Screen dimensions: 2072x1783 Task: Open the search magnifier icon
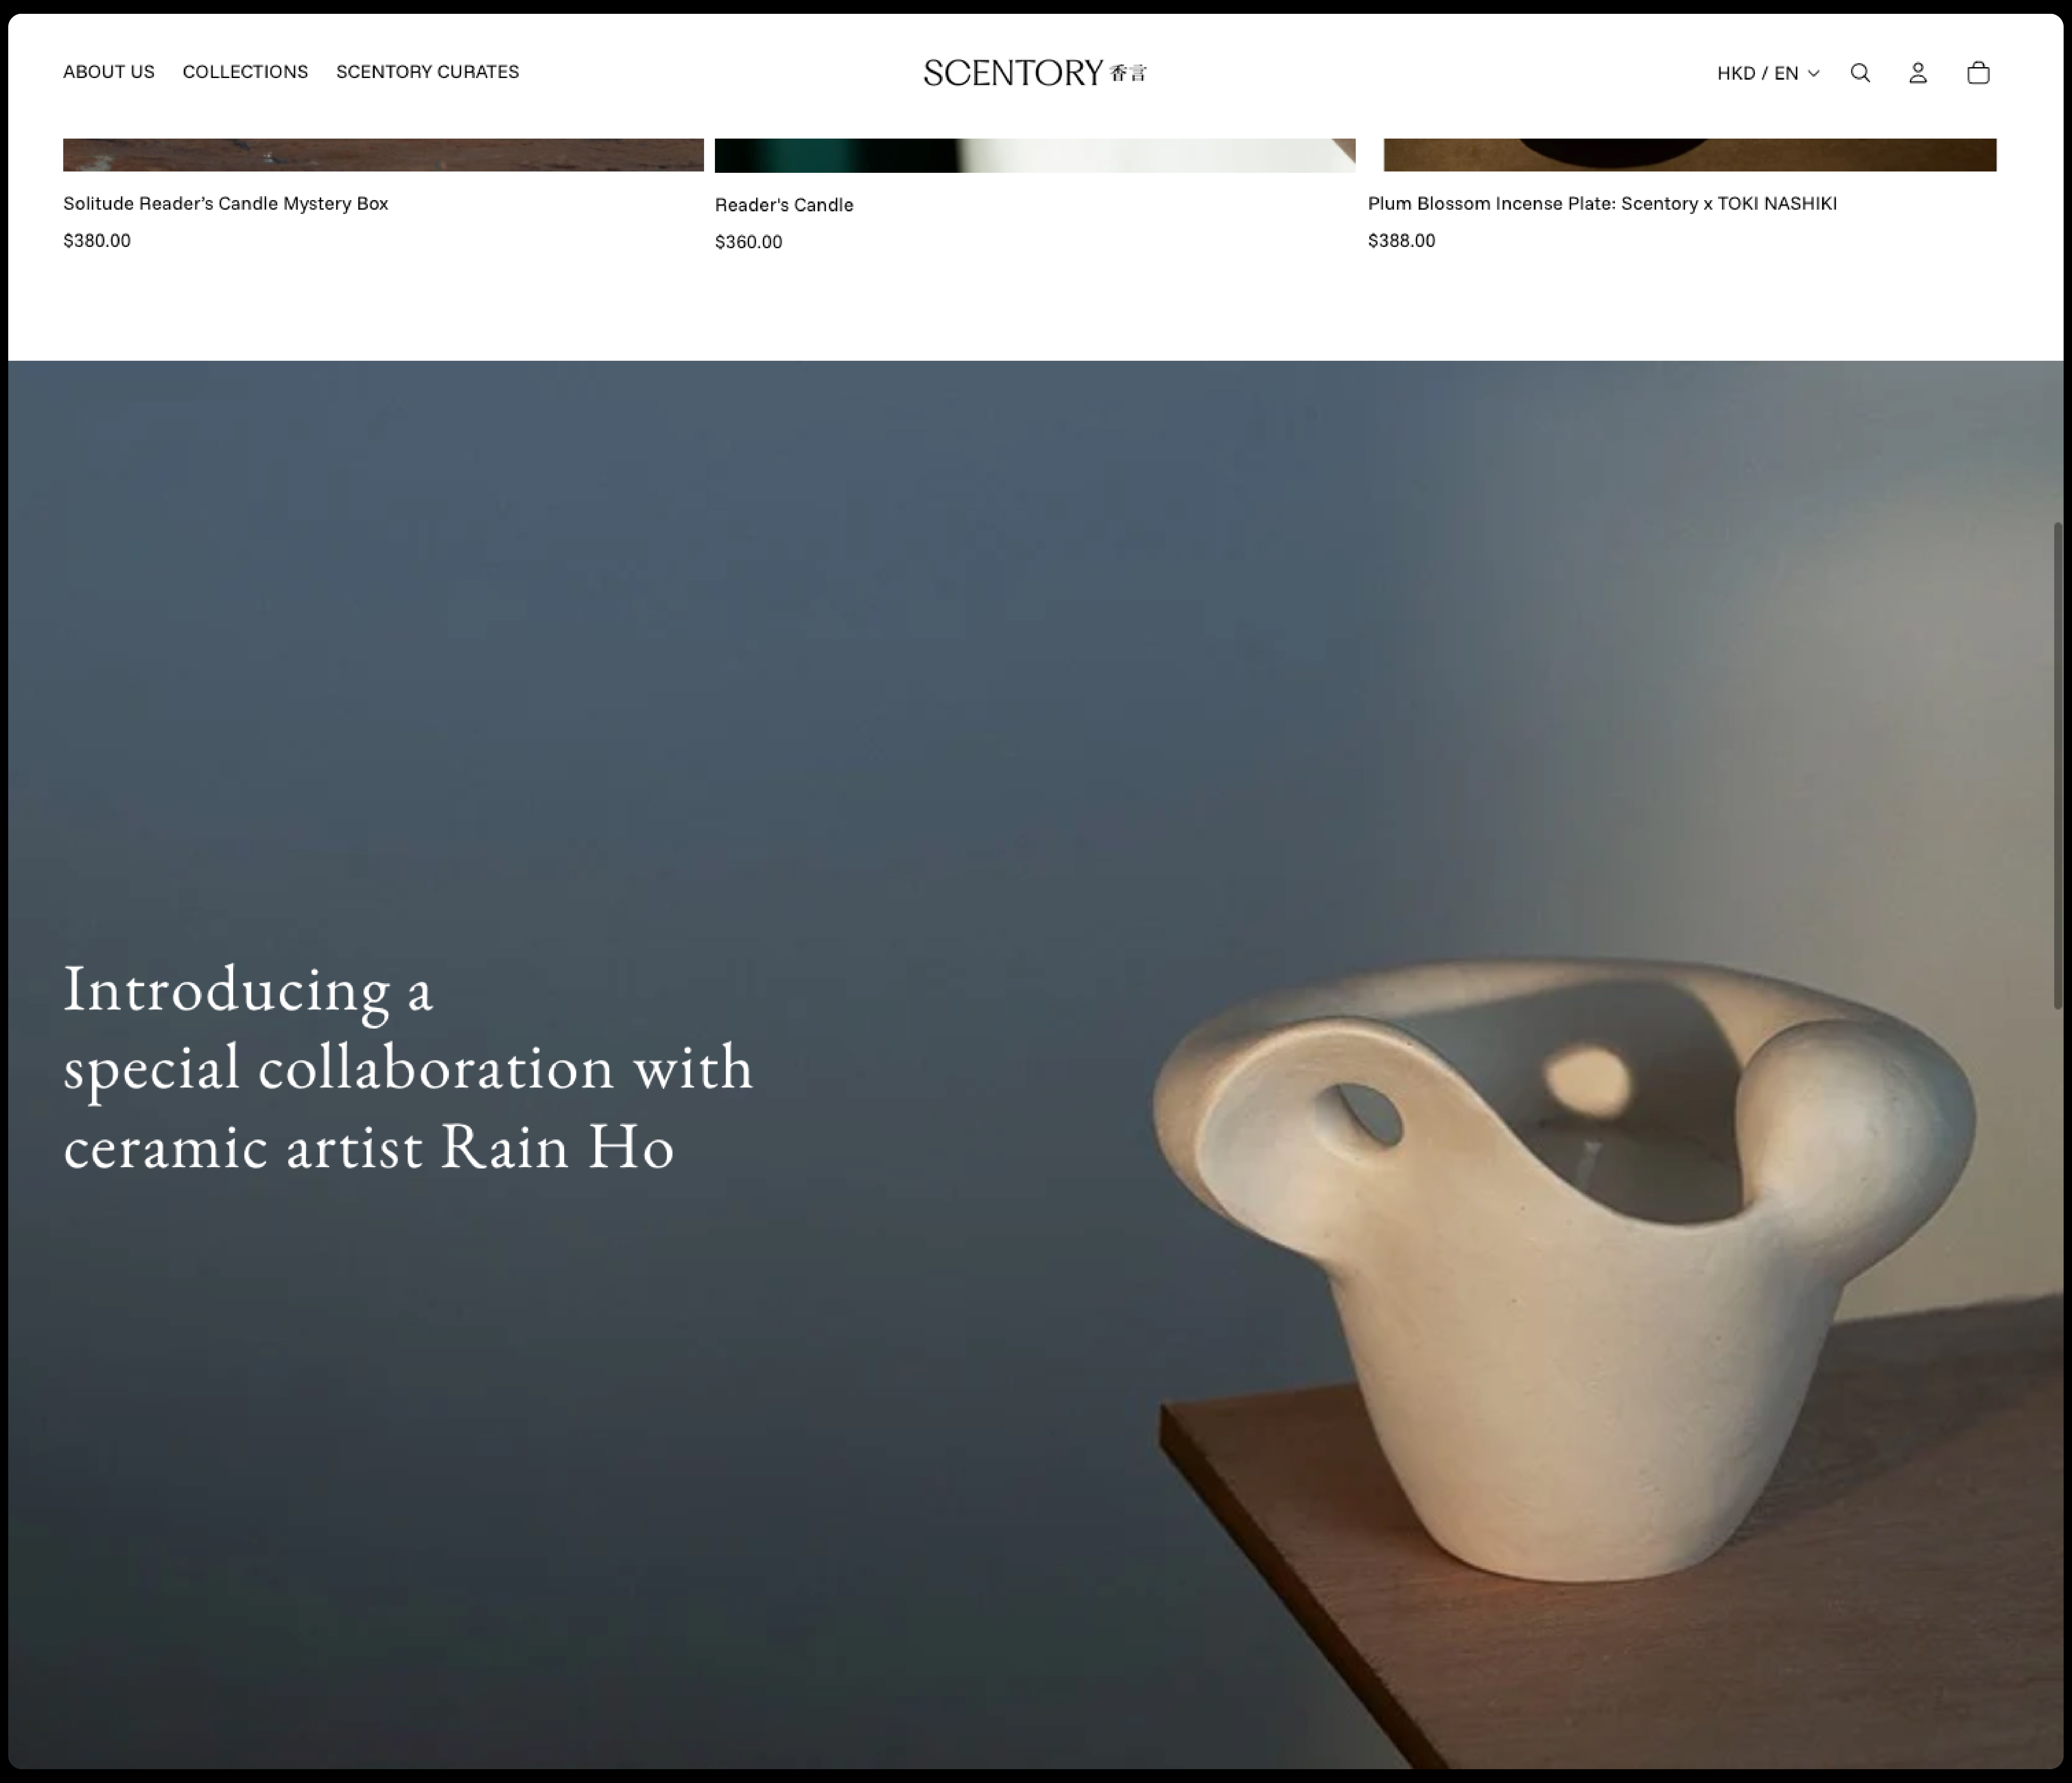click(x=1860, y=73)
